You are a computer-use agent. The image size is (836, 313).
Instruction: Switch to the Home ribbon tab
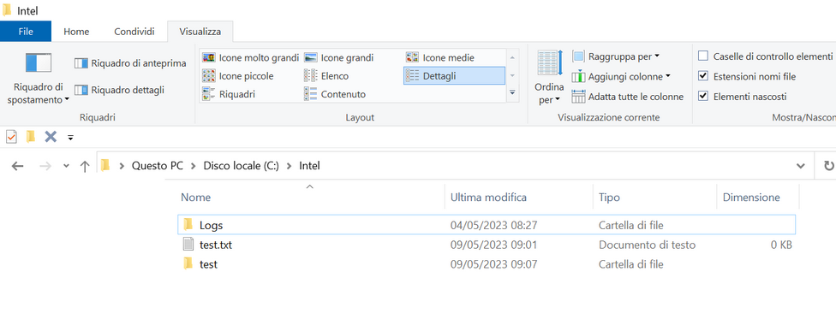click(x=76, y=32)
